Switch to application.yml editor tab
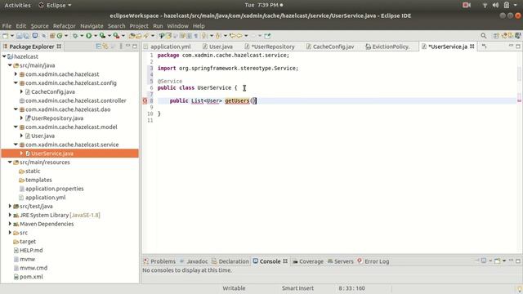The width and height of the screenshot is (523, 294). tap(168, 47)
